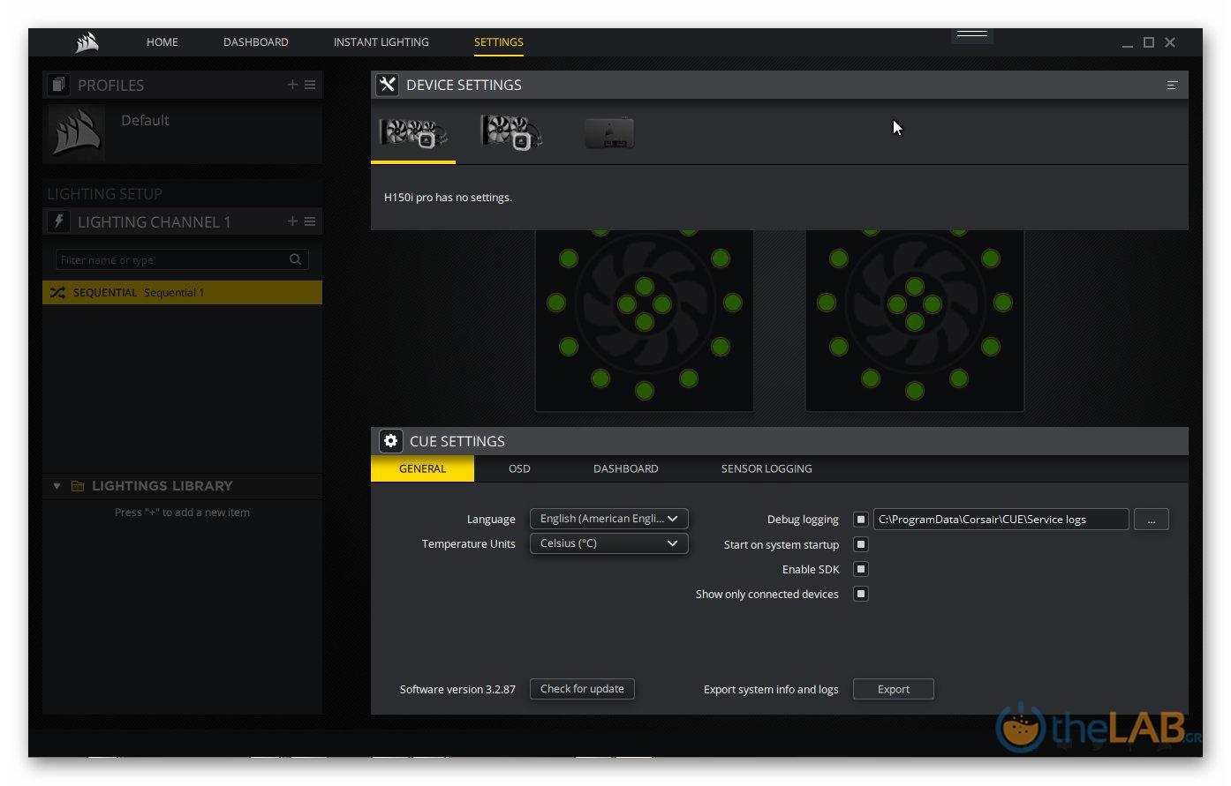This screenshot has height=786, width=1231.
Task: Select the Sequential 1 lighting effect row
Action: (182, 293)
